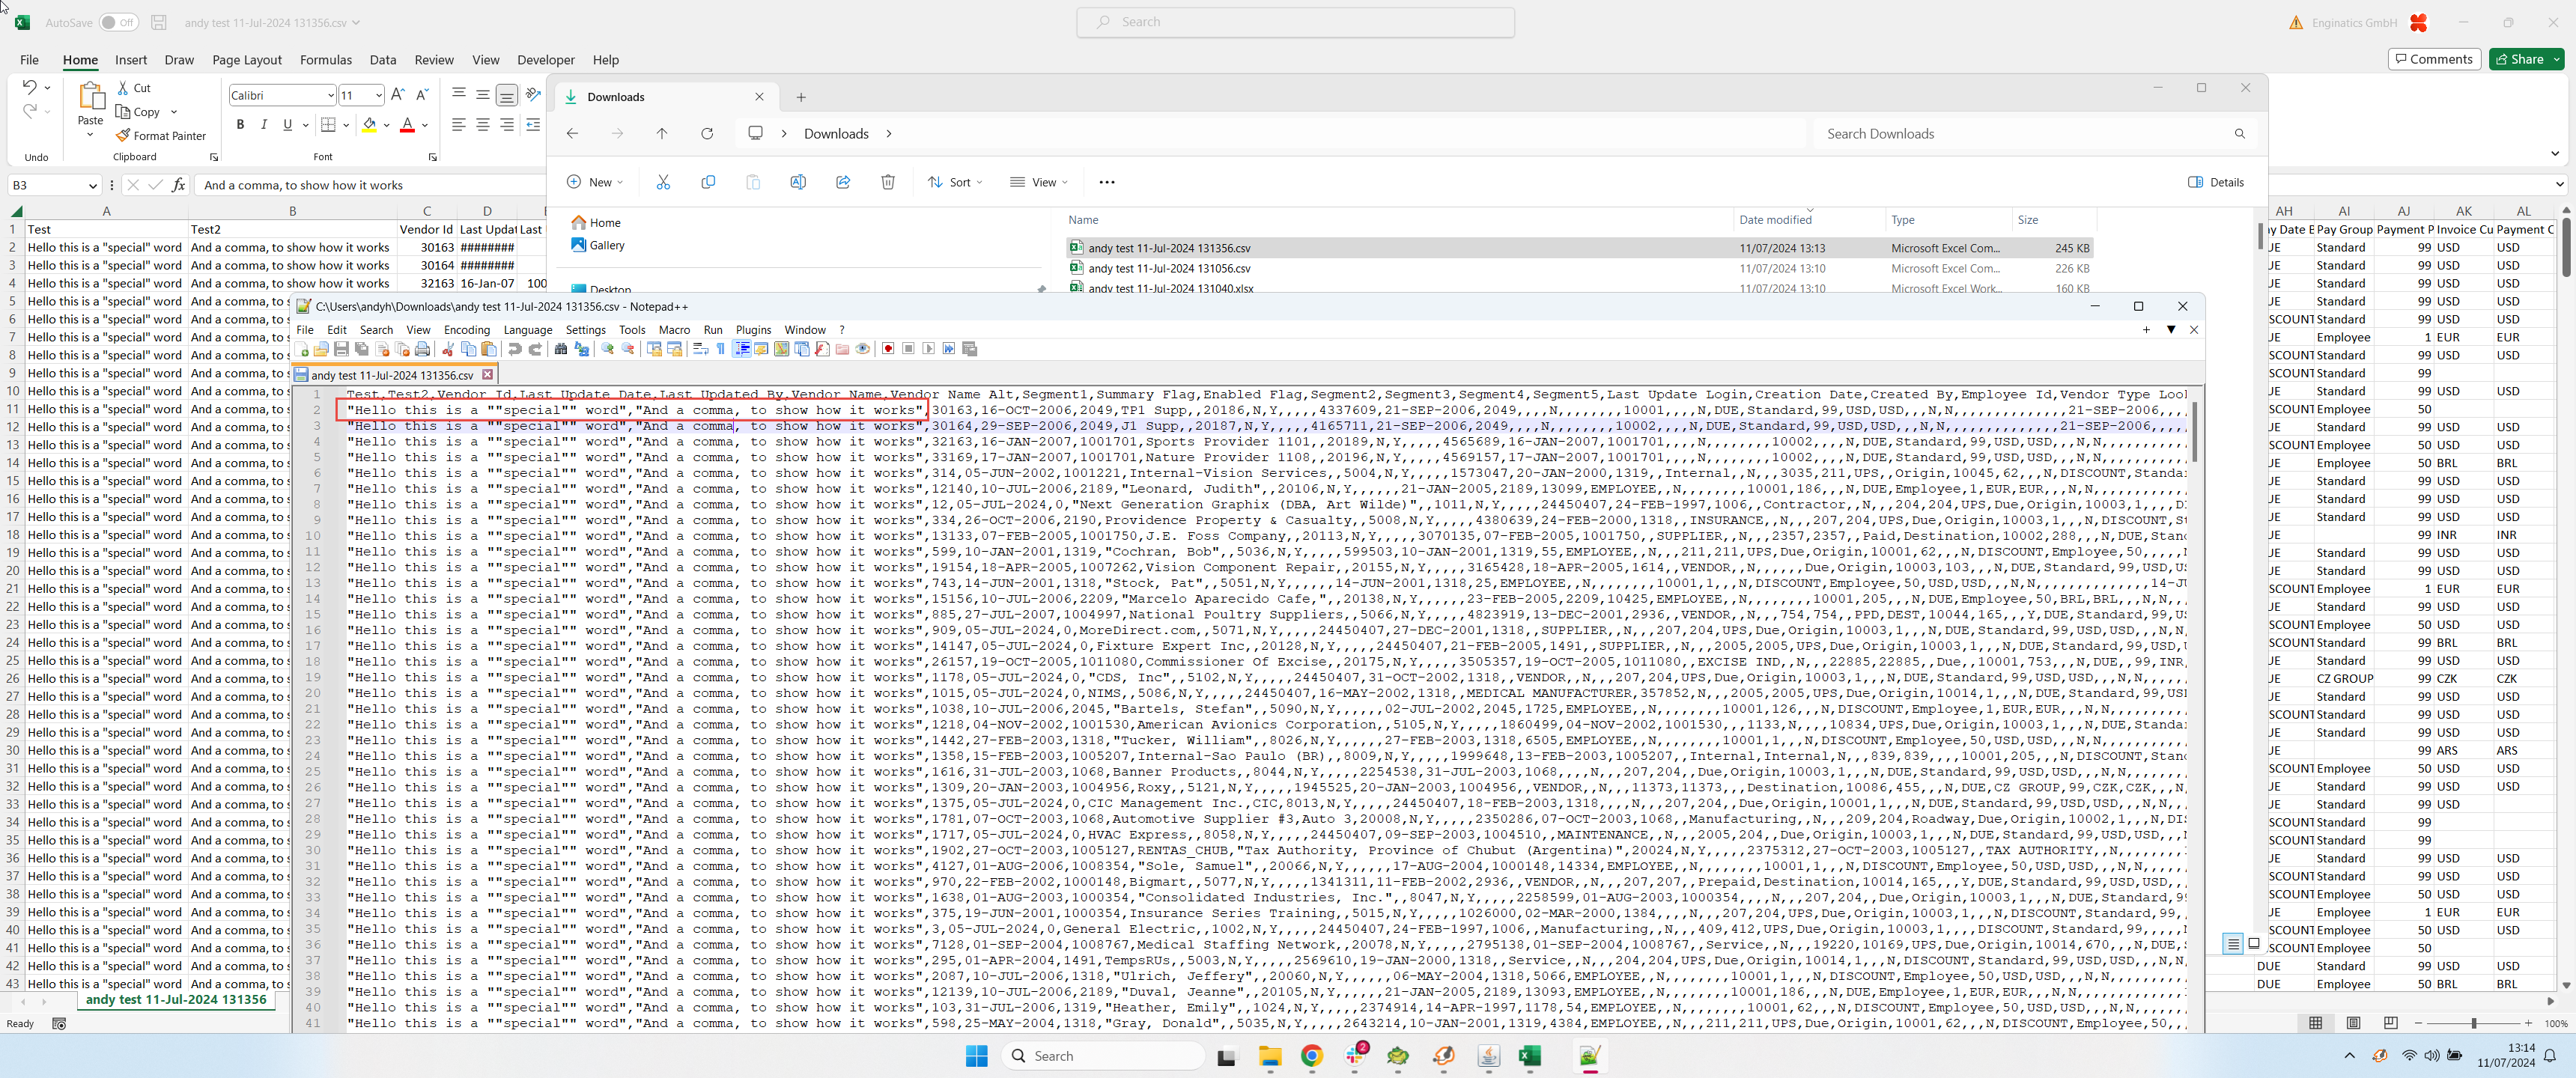2576x1078 pixels.
Task: Toggle the AutoSave switch in Excel
Action: 119,22
